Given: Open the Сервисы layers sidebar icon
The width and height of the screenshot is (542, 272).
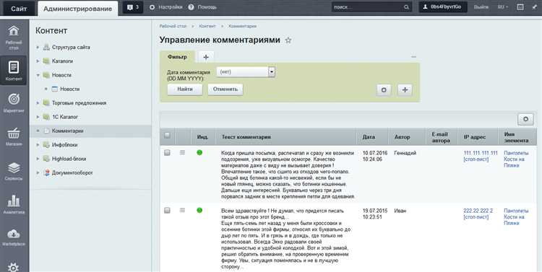Looking at the screenshot, I should [x=14, y=171].
